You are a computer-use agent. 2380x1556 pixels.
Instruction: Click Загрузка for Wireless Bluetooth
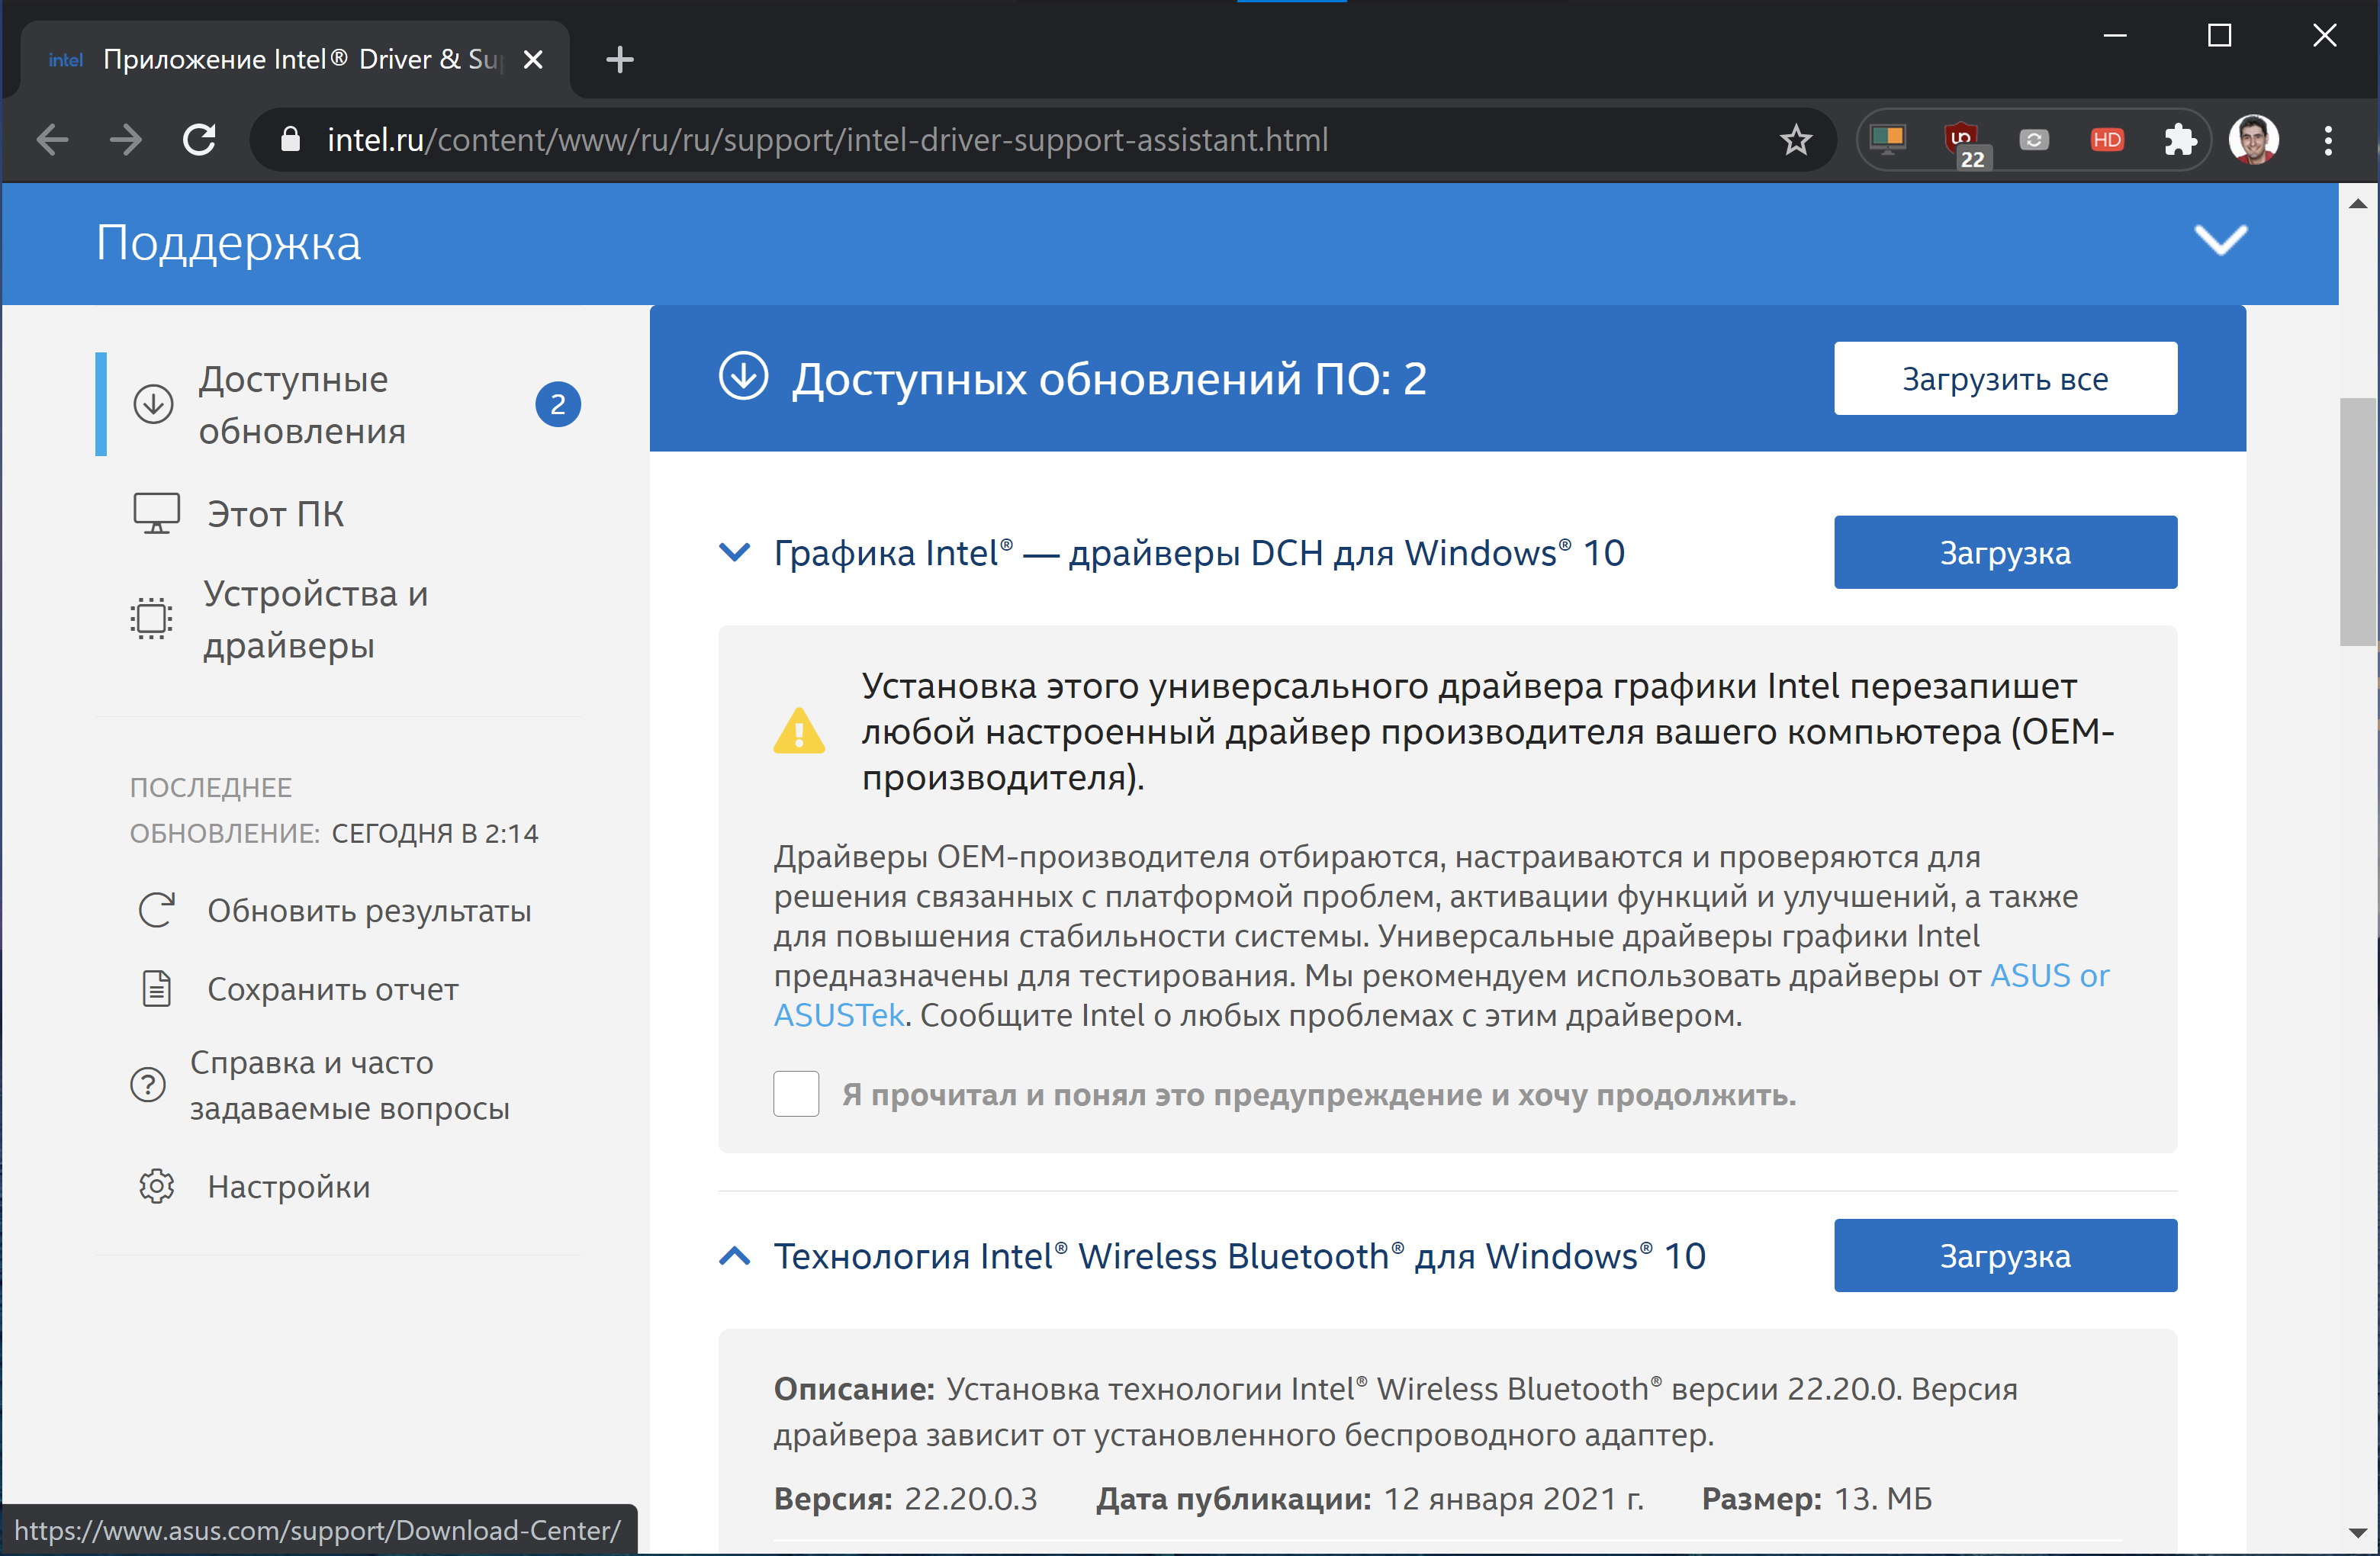(2005, 1255)
